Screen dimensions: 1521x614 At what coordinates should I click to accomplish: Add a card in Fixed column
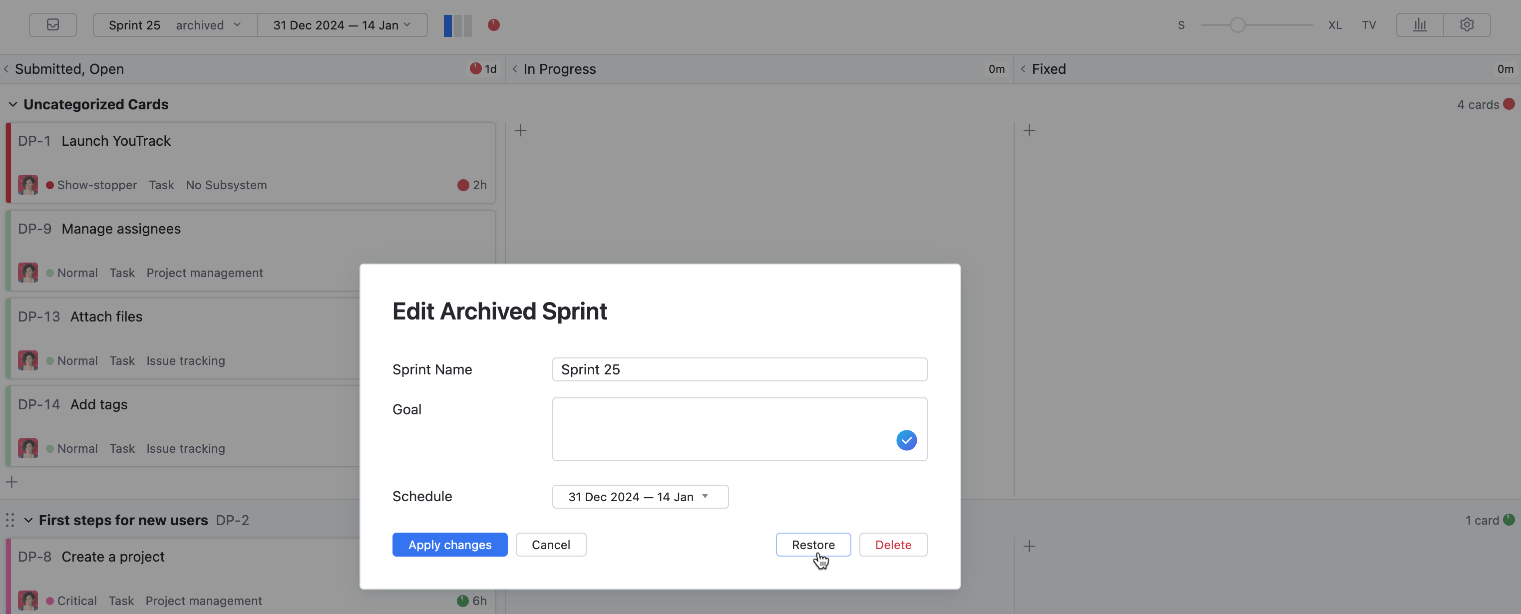(x=1029, y=130)
